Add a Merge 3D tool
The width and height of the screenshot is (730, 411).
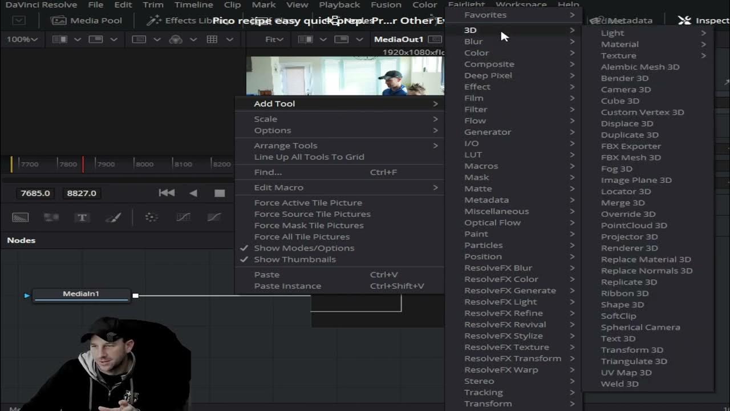click(x=648, y=203)
